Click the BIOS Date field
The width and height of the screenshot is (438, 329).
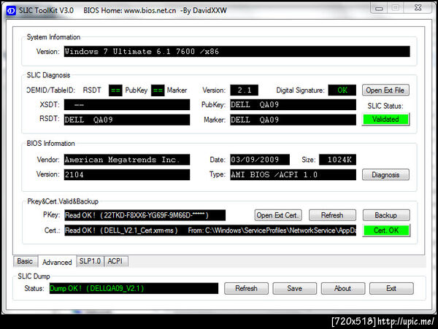pyautogui.click(x=260, y=160)
